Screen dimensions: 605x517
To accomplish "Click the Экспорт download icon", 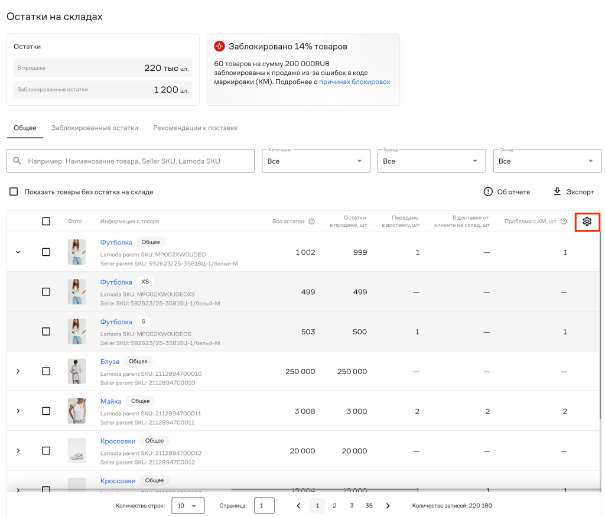I will (557, 191).
